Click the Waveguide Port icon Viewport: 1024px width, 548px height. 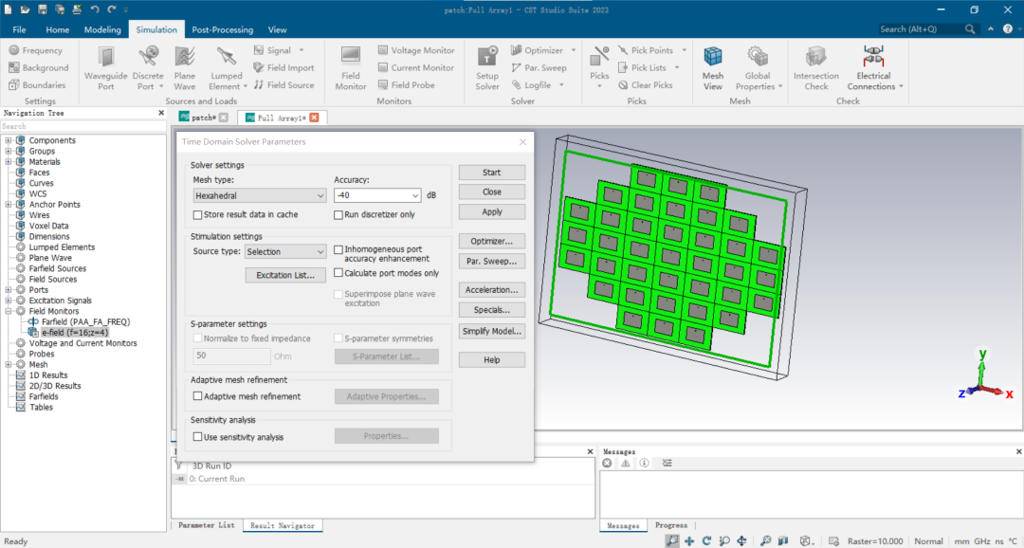pos(105,66)
